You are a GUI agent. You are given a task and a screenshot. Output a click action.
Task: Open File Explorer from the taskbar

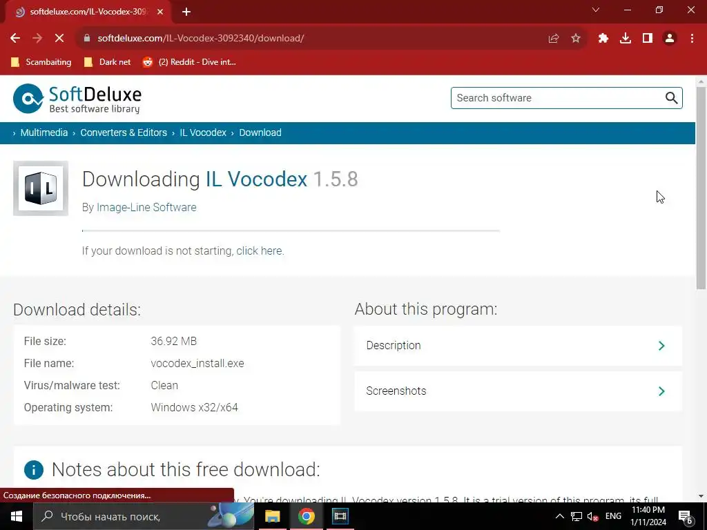(272, 516)
